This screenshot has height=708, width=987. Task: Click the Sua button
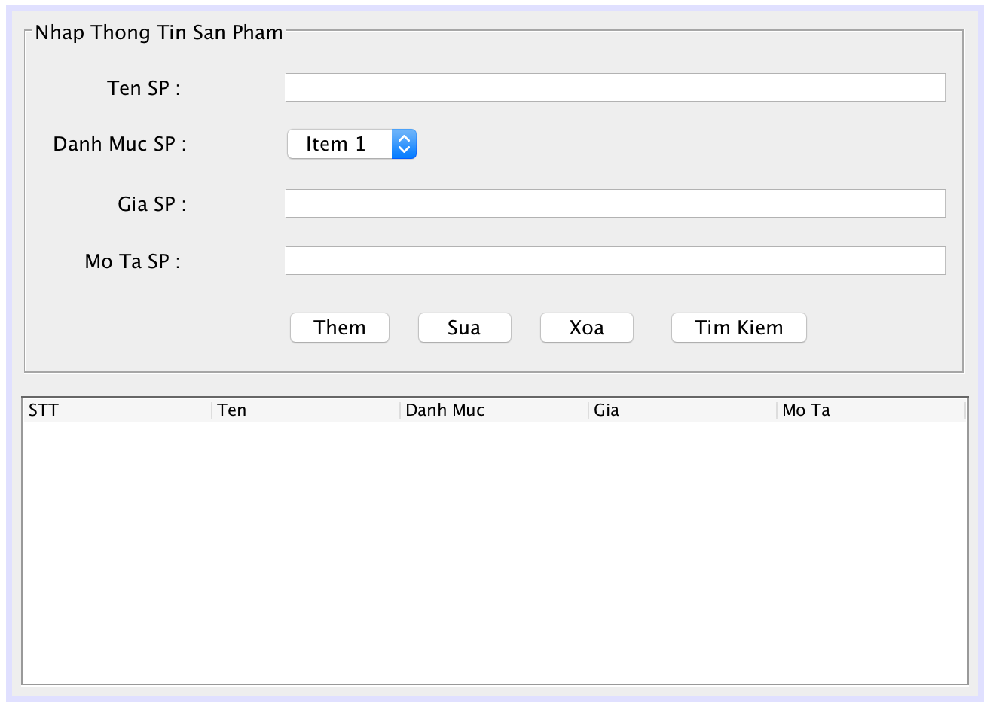464,328
